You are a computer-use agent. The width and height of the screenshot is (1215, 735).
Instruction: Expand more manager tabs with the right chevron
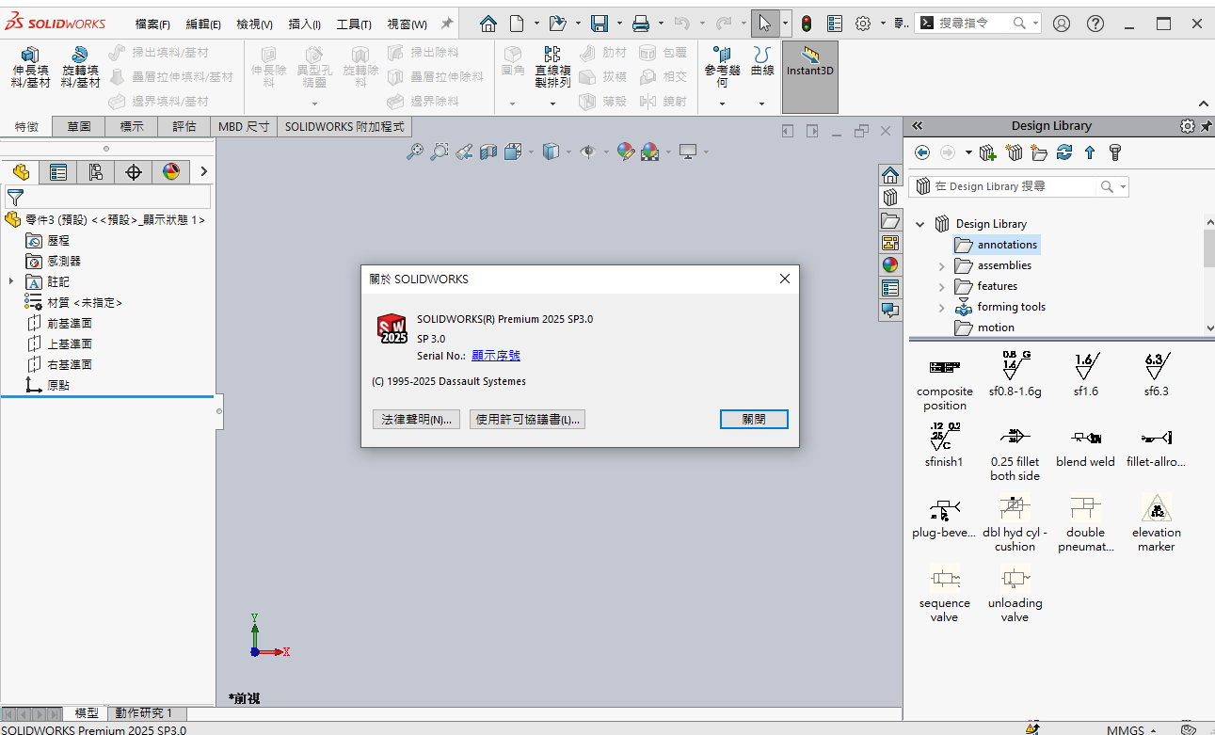point(203,171)
